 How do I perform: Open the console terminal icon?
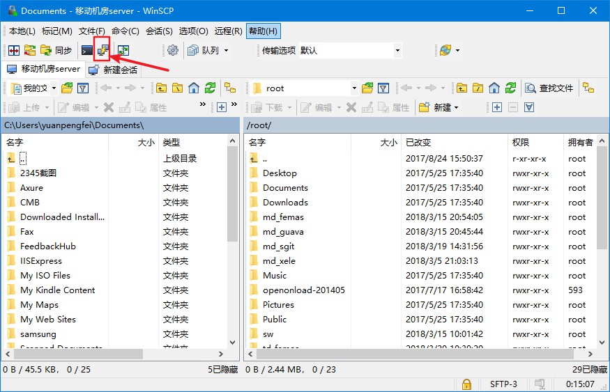coord(86,51)
